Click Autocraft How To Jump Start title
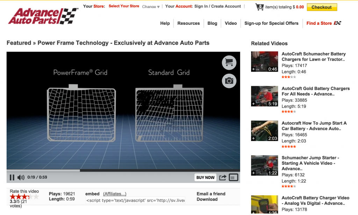The width and height of the screenshot is (358, 215). pyautogui.click(x=314, y=126)
